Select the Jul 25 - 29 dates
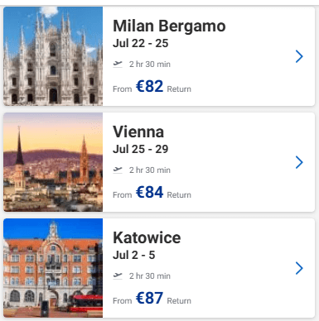319x321 pixels. point(141,149)
